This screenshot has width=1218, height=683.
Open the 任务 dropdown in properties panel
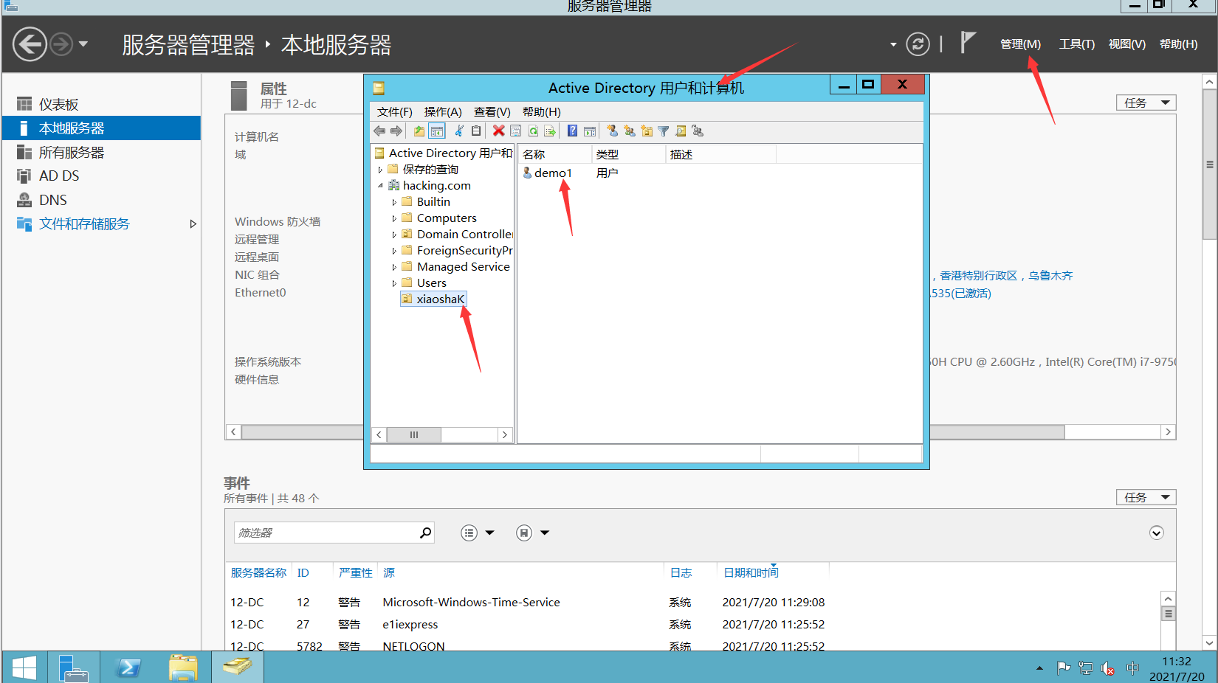pyautogui.click(x=1146, y=103)
